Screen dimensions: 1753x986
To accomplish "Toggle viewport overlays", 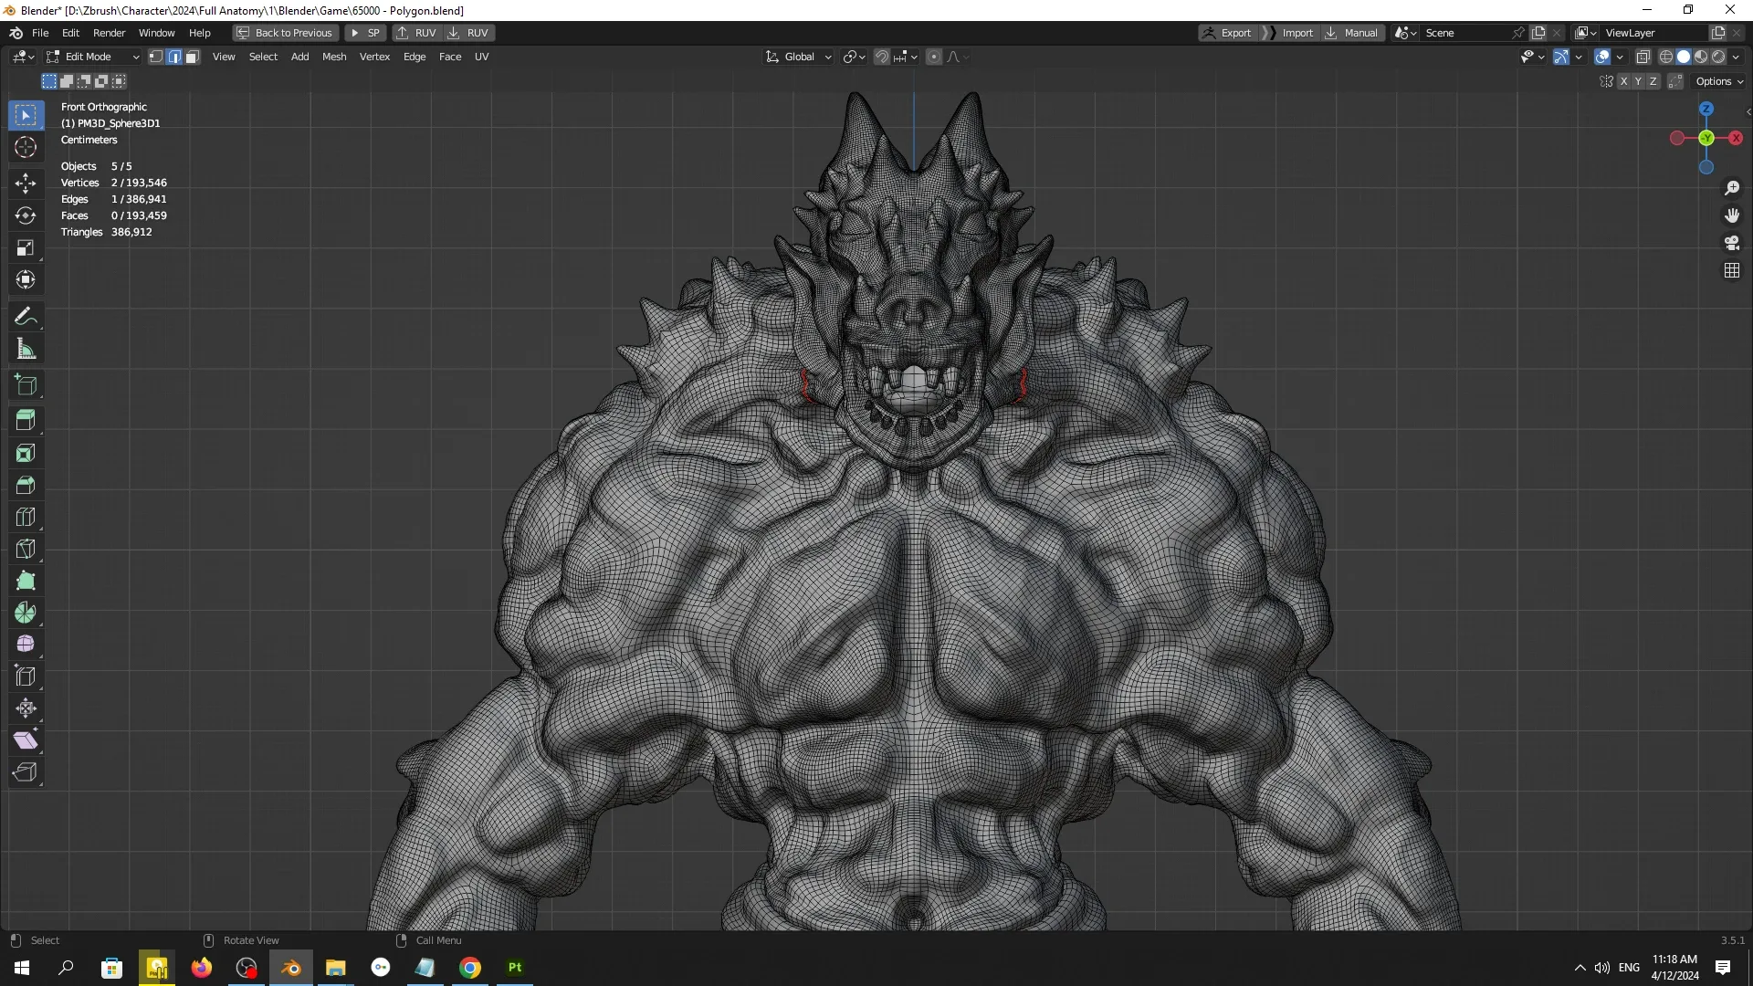I will [1602, 57].
